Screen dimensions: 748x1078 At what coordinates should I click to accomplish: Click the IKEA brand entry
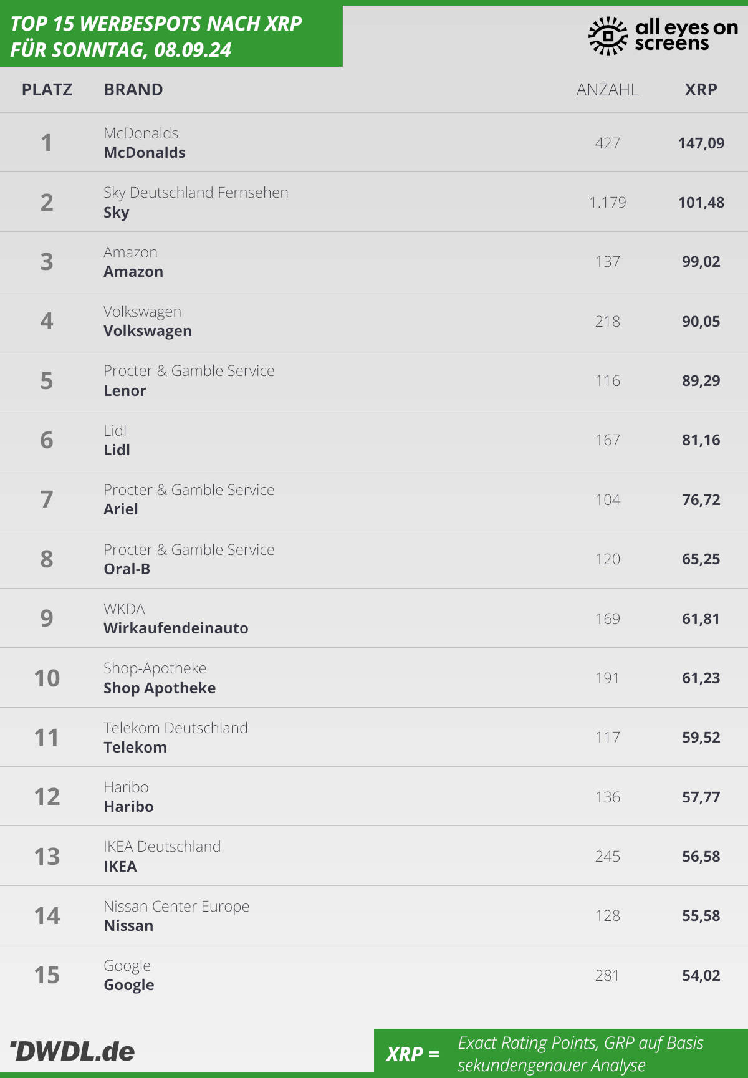tap(120, 867)
